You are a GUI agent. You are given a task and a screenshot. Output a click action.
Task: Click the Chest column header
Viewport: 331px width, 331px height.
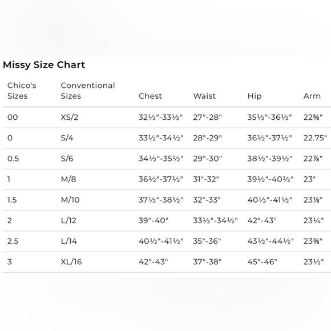(150, 96)
